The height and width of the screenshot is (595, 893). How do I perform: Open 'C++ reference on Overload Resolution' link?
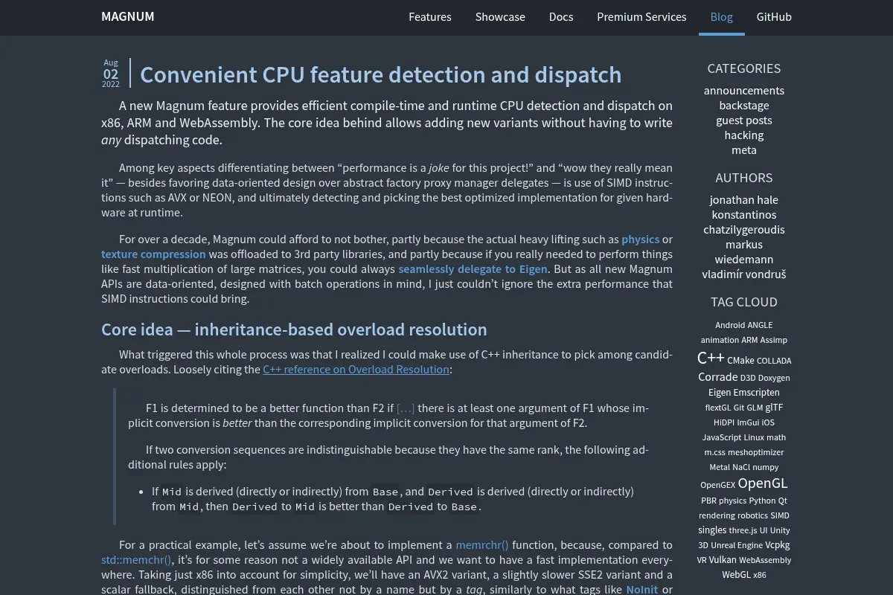click(x=356, y=370)
